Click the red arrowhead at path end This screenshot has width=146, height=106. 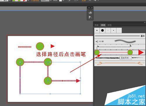click(78, 81)
